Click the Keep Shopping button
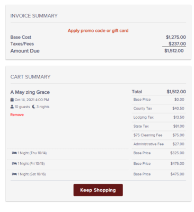 point(98,190)
